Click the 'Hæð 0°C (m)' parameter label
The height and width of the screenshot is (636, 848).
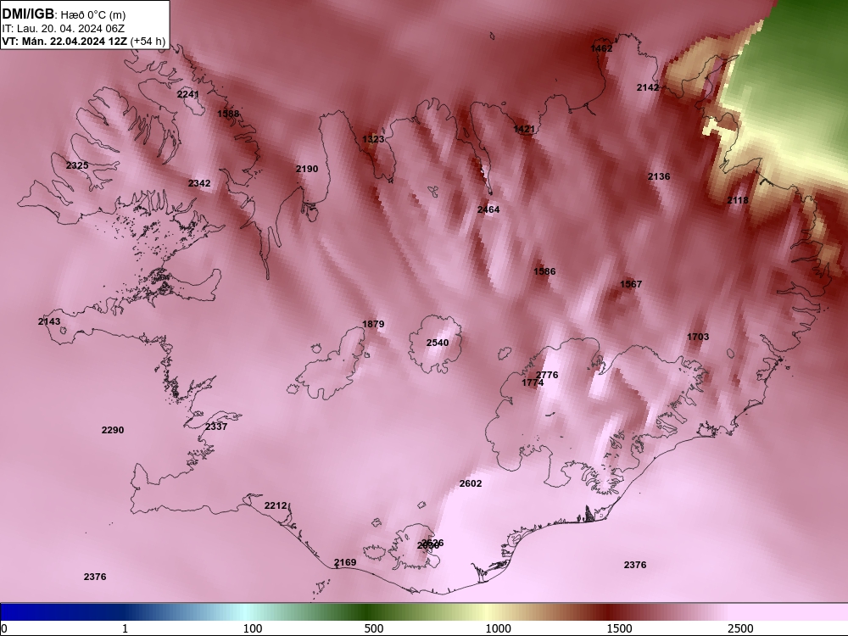coord(93,15)
